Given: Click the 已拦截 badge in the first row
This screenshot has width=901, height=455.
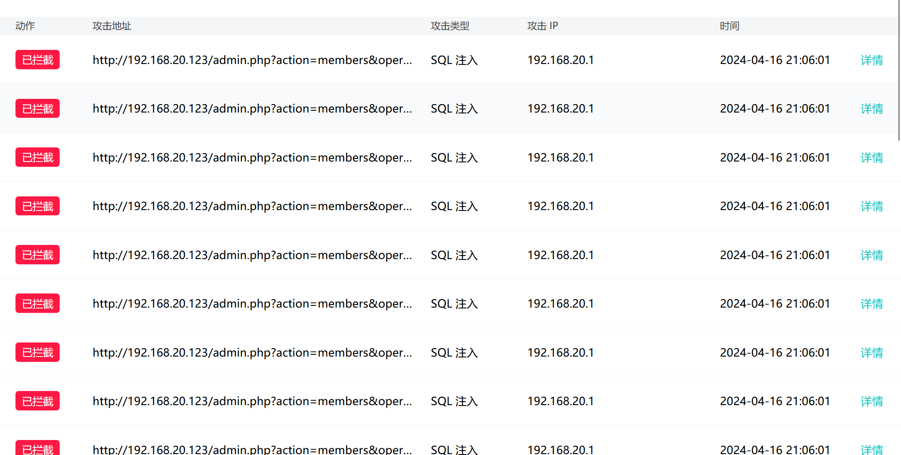Looking at the screenshot, I should pos(38,60).
